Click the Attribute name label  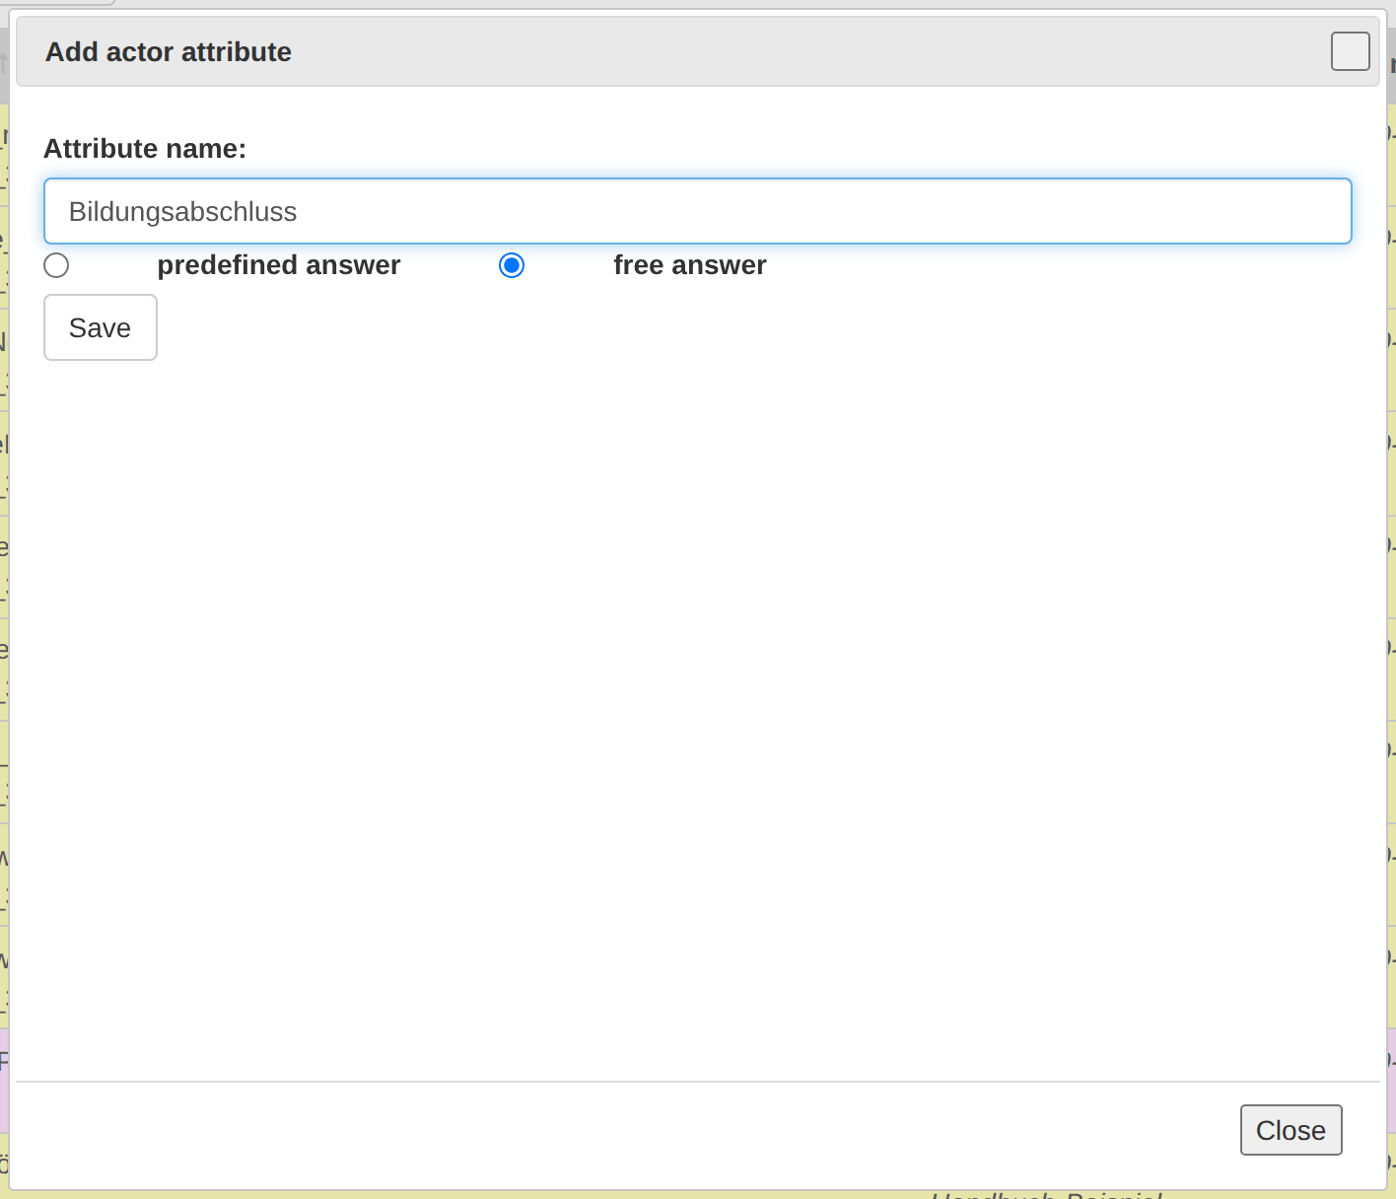tap(145, 149)
